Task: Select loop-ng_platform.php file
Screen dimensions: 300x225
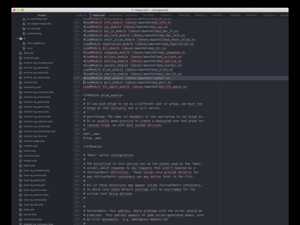Action: (36, 195)
